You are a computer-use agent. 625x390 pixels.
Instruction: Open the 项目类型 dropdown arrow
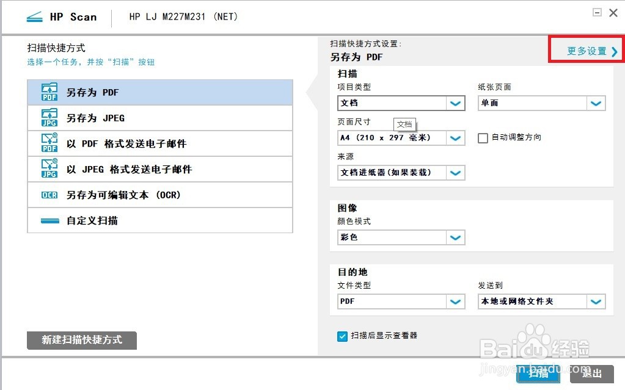(455, 103)
